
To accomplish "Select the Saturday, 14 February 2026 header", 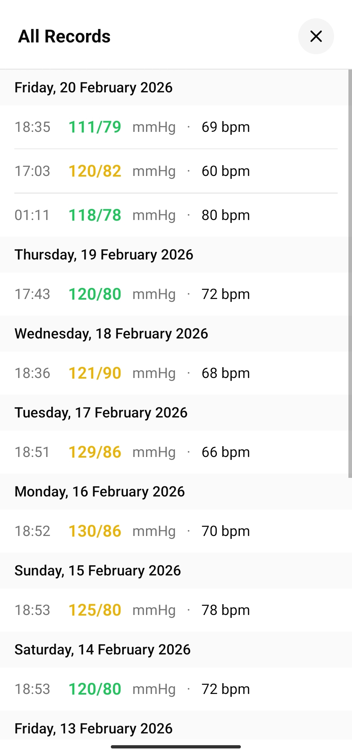I will pos(103,650).
